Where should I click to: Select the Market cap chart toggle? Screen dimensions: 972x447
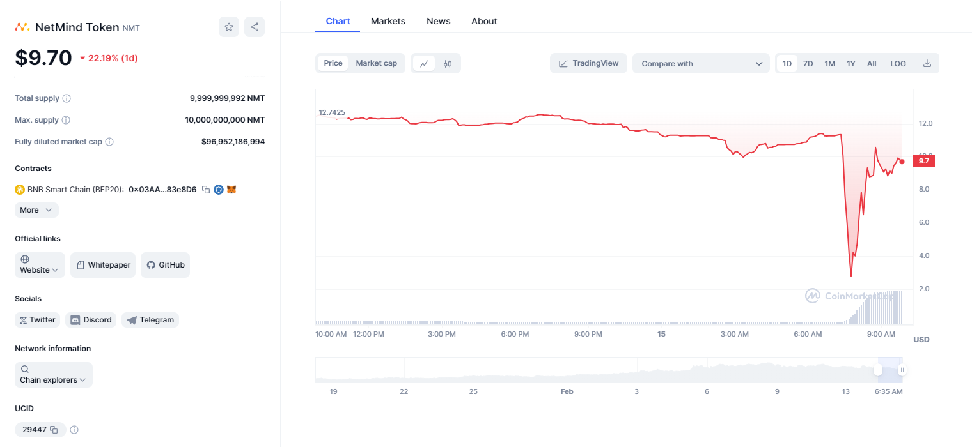point(377,63)
